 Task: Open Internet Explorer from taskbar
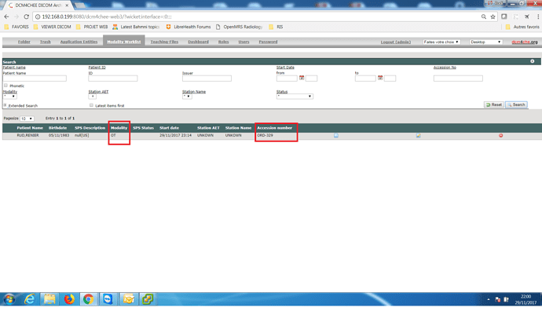pos(29,299)
